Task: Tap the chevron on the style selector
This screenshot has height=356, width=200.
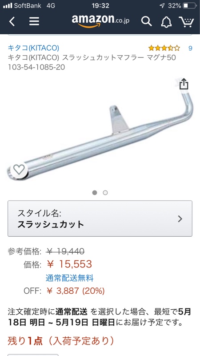Action: tap(180, 219)
